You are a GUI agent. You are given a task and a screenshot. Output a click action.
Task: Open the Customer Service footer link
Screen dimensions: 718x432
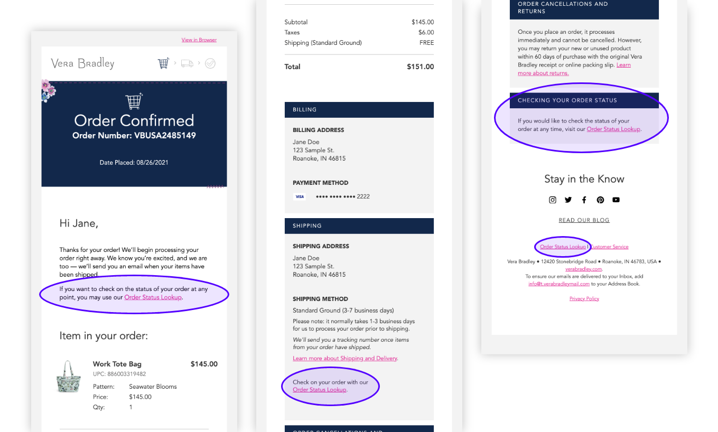click(609, 247)
